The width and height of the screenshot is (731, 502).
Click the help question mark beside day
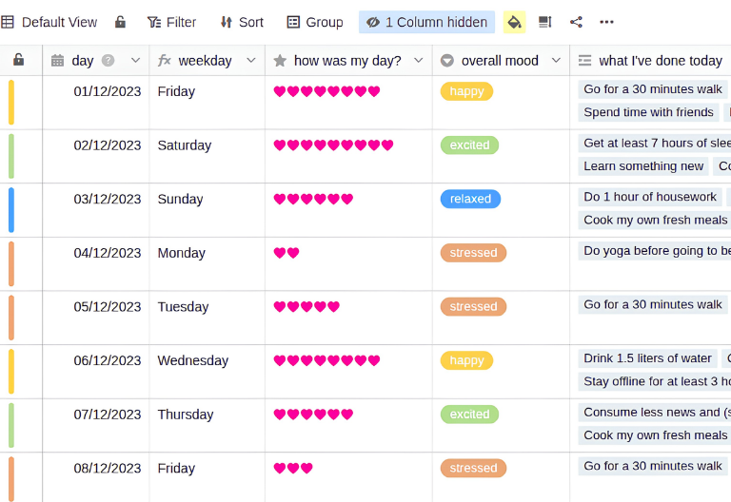(108, 61)
